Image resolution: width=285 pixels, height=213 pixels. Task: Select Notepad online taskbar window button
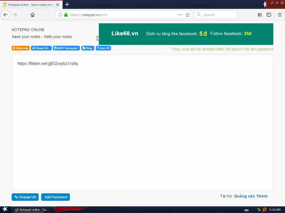pos(33,210)
